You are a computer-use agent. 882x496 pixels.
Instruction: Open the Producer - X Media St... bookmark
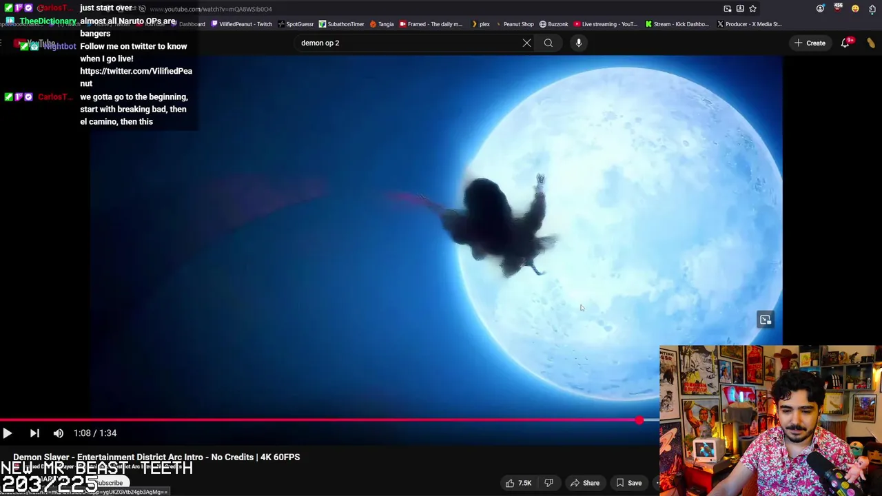tap(749, 24)
